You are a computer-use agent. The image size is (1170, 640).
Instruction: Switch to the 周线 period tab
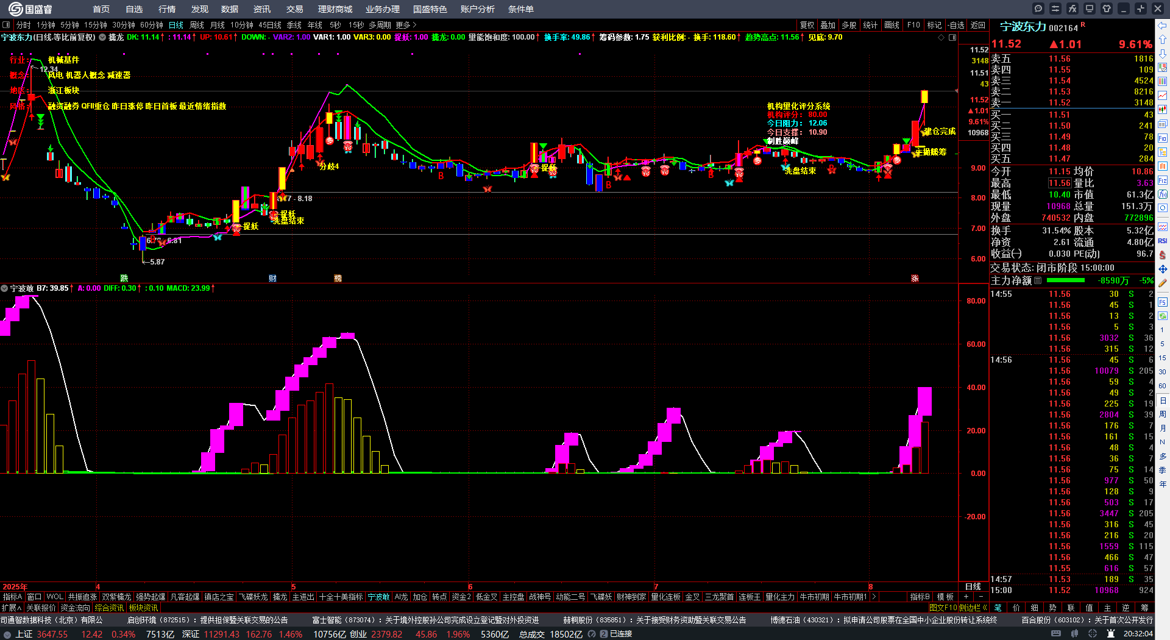[x=196, y=25]
